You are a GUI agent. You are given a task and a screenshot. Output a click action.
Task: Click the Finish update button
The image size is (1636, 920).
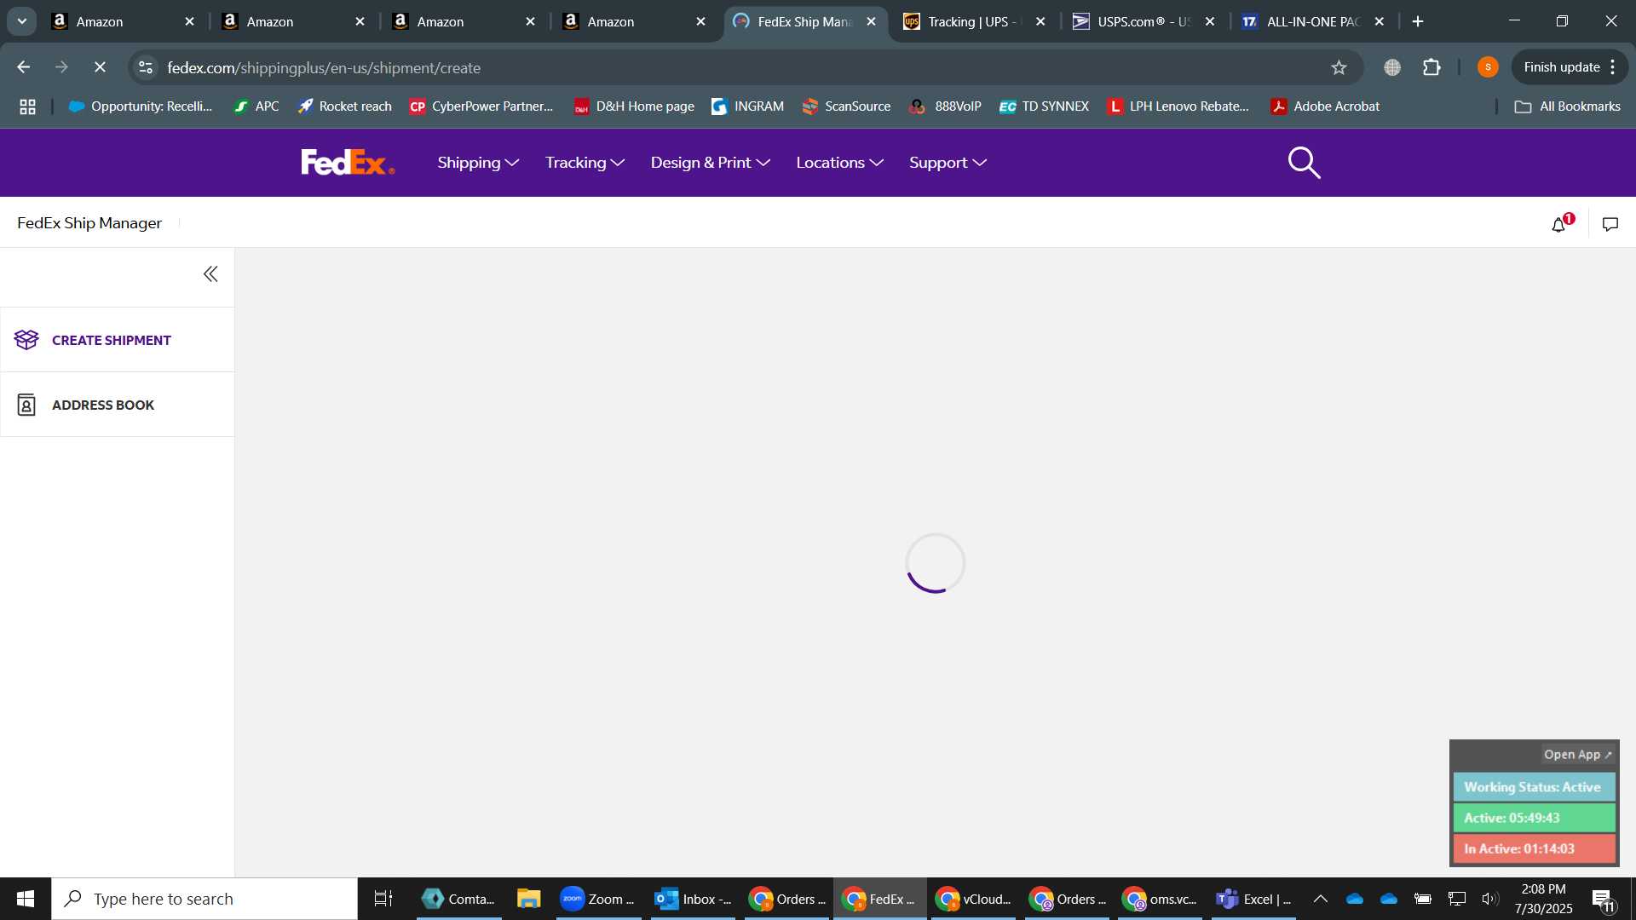coord(1561,67)
